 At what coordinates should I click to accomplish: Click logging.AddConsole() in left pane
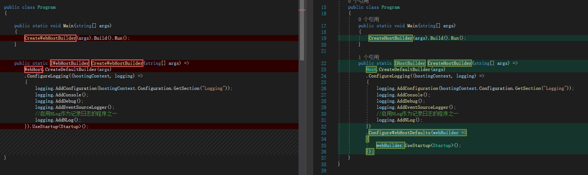coord(62,95)
